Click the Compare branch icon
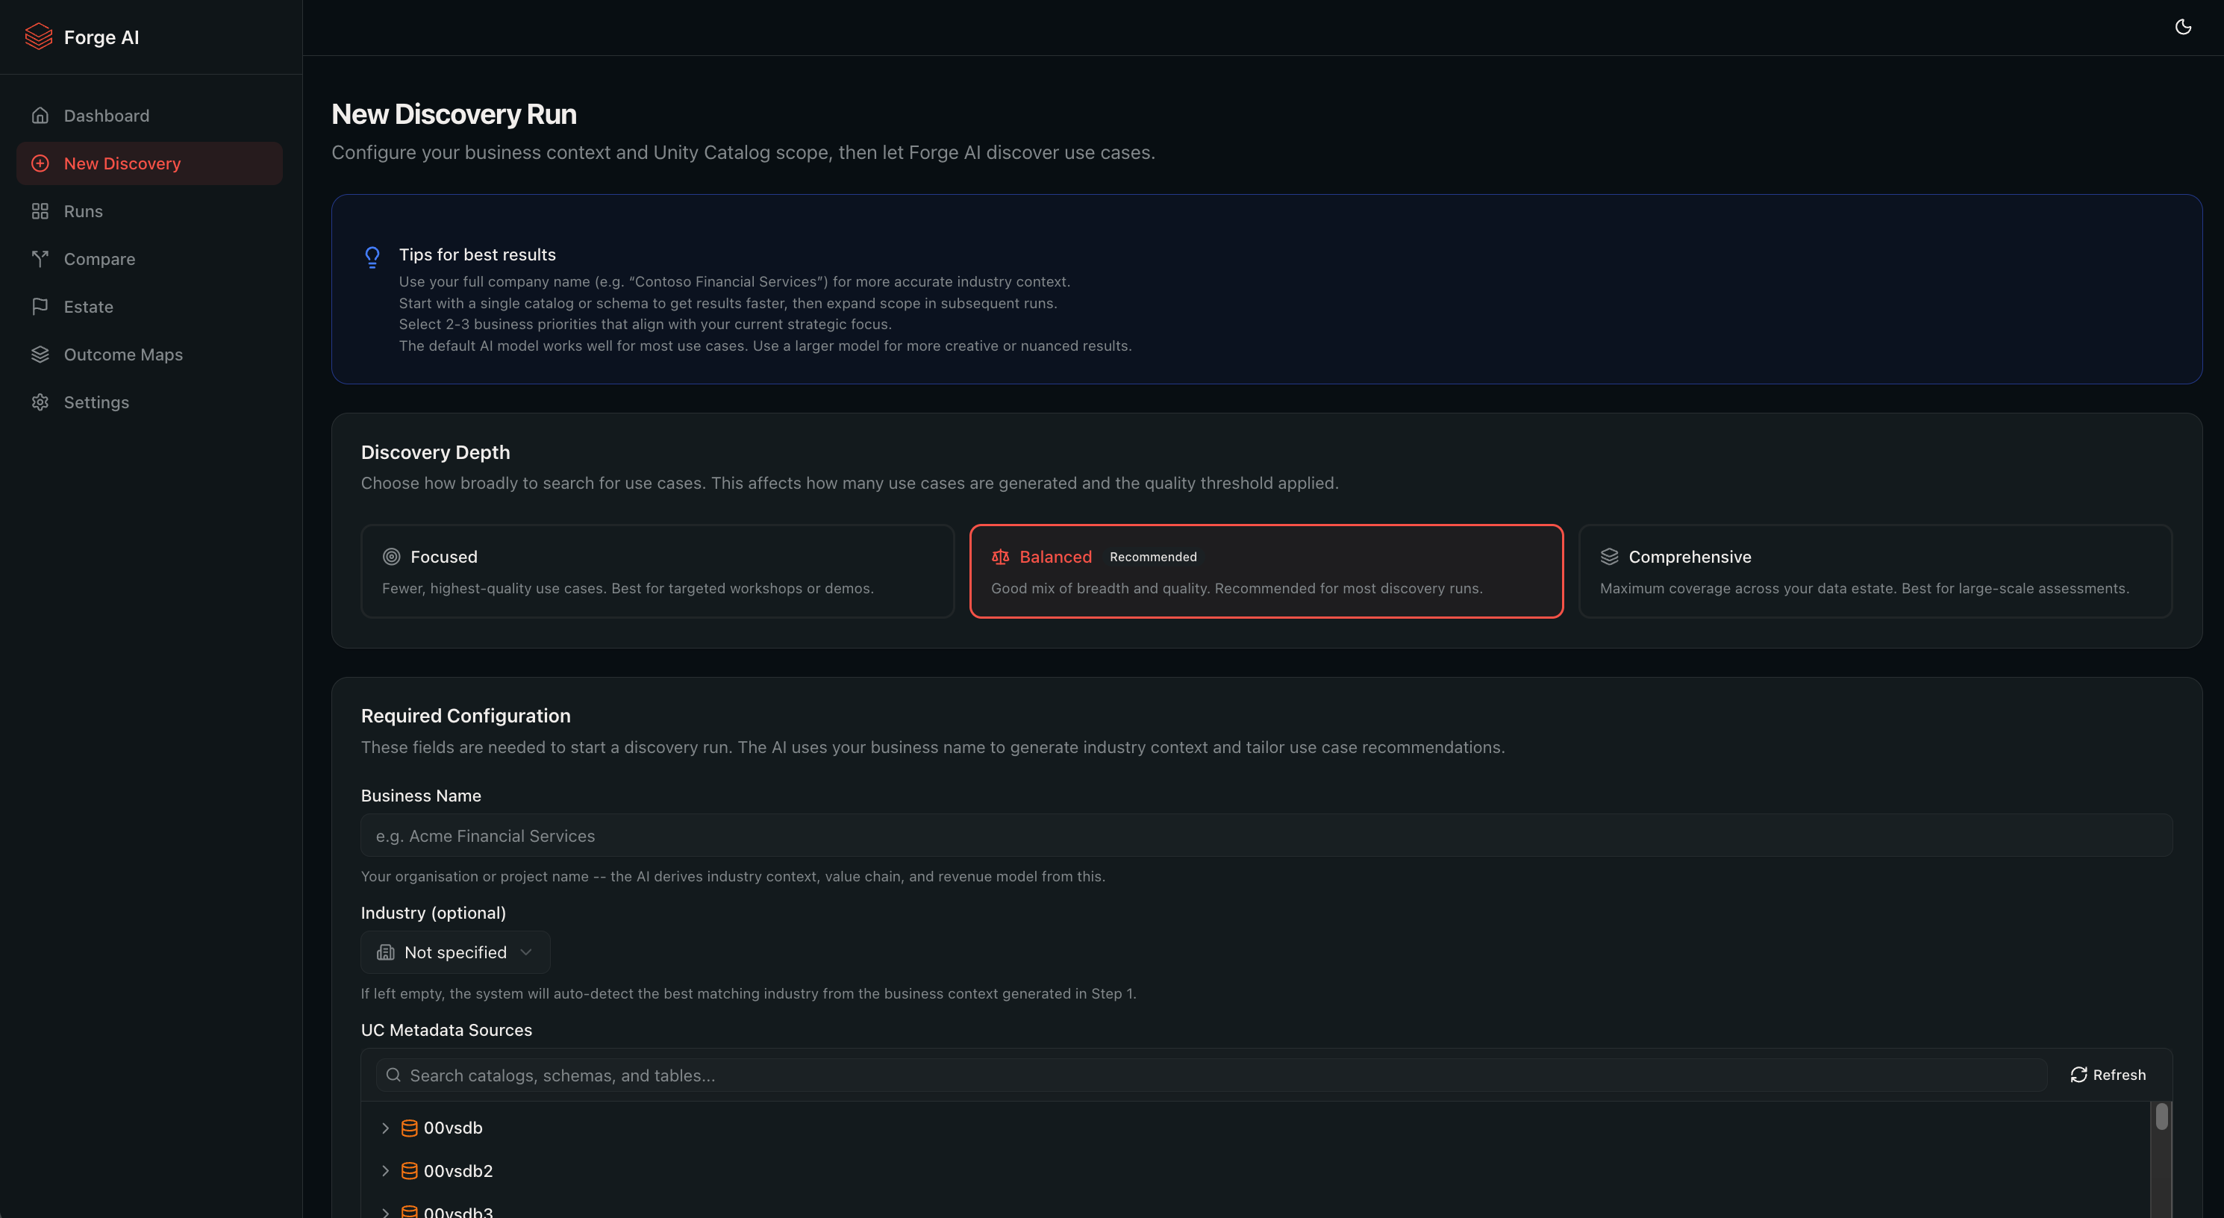Image resolution: width=2224 pixels, height=1218 pixels. coord(40,259)
